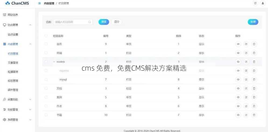Tick the checkbox for mysql row
Screen dimensions: 268x132
(x=46, y=79)
